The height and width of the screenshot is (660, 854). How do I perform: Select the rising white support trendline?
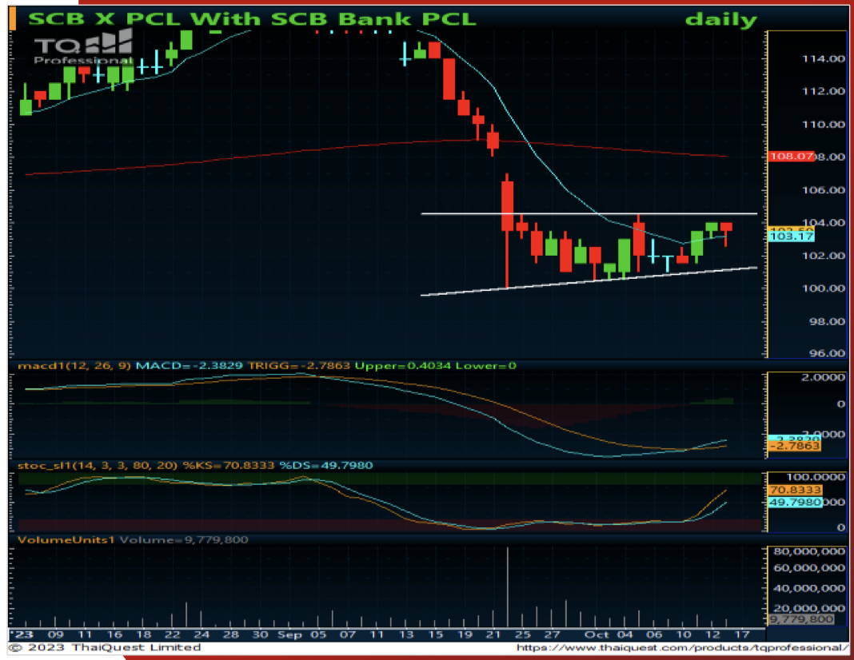click(589, 281)
